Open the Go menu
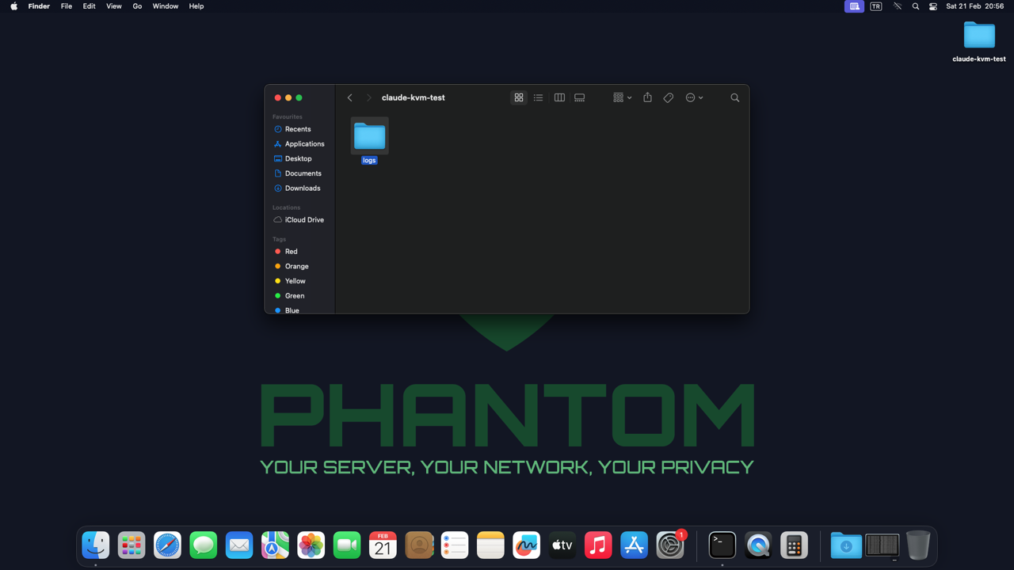This screenshot has width=1014, height=570. pos(137,6)
